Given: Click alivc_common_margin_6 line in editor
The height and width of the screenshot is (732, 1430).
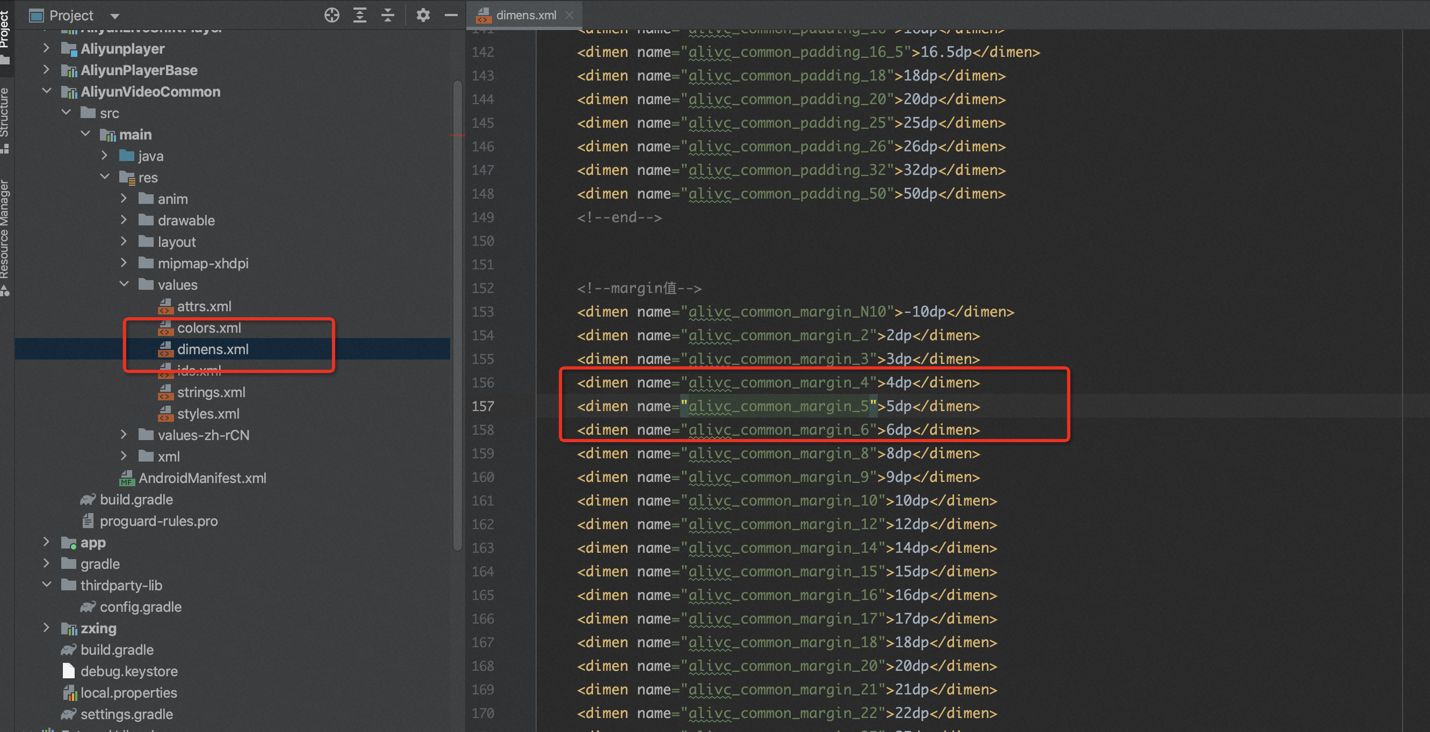Looking at the screenshot, I should tap(778, 430).
